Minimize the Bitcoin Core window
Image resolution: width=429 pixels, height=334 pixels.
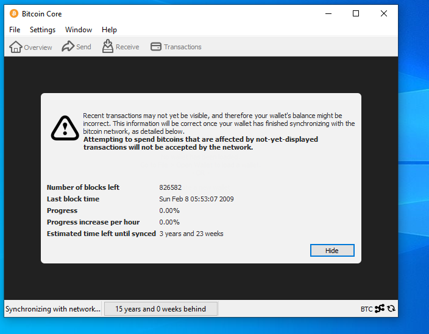[x=328, y=13]
